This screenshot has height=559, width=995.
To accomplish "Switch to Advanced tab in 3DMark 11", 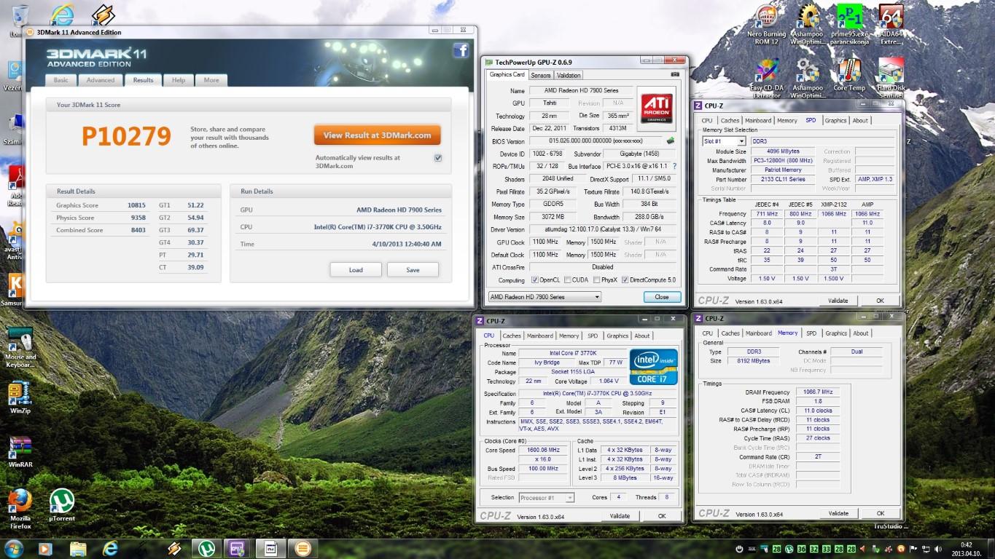I will pyautogui.click(x=101, y=80).
